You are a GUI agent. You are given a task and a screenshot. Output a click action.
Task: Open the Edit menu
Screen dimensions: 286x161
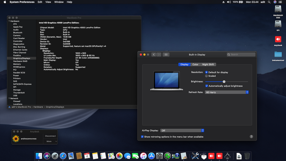click(40, 2)
